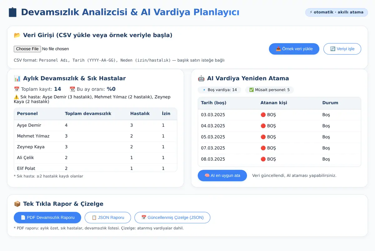Viewport: 375px width, 251px height.
Task: Export the JSON Raporu
Action: coord(108,218)
